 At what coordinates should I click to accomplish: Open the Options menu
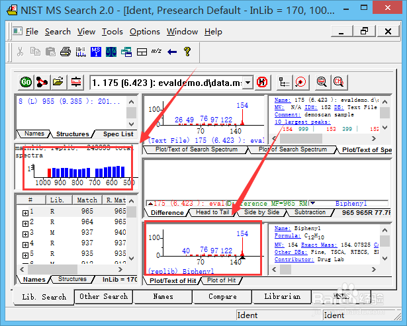tap(144, 32)
